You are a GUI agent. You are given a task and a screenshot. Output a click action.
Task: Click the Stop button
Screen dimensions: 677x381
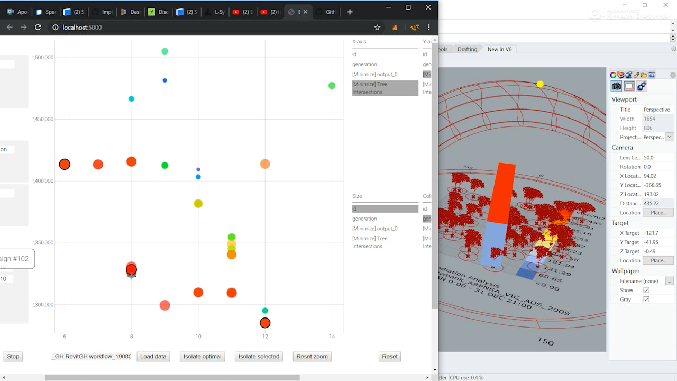click(13, 357)
